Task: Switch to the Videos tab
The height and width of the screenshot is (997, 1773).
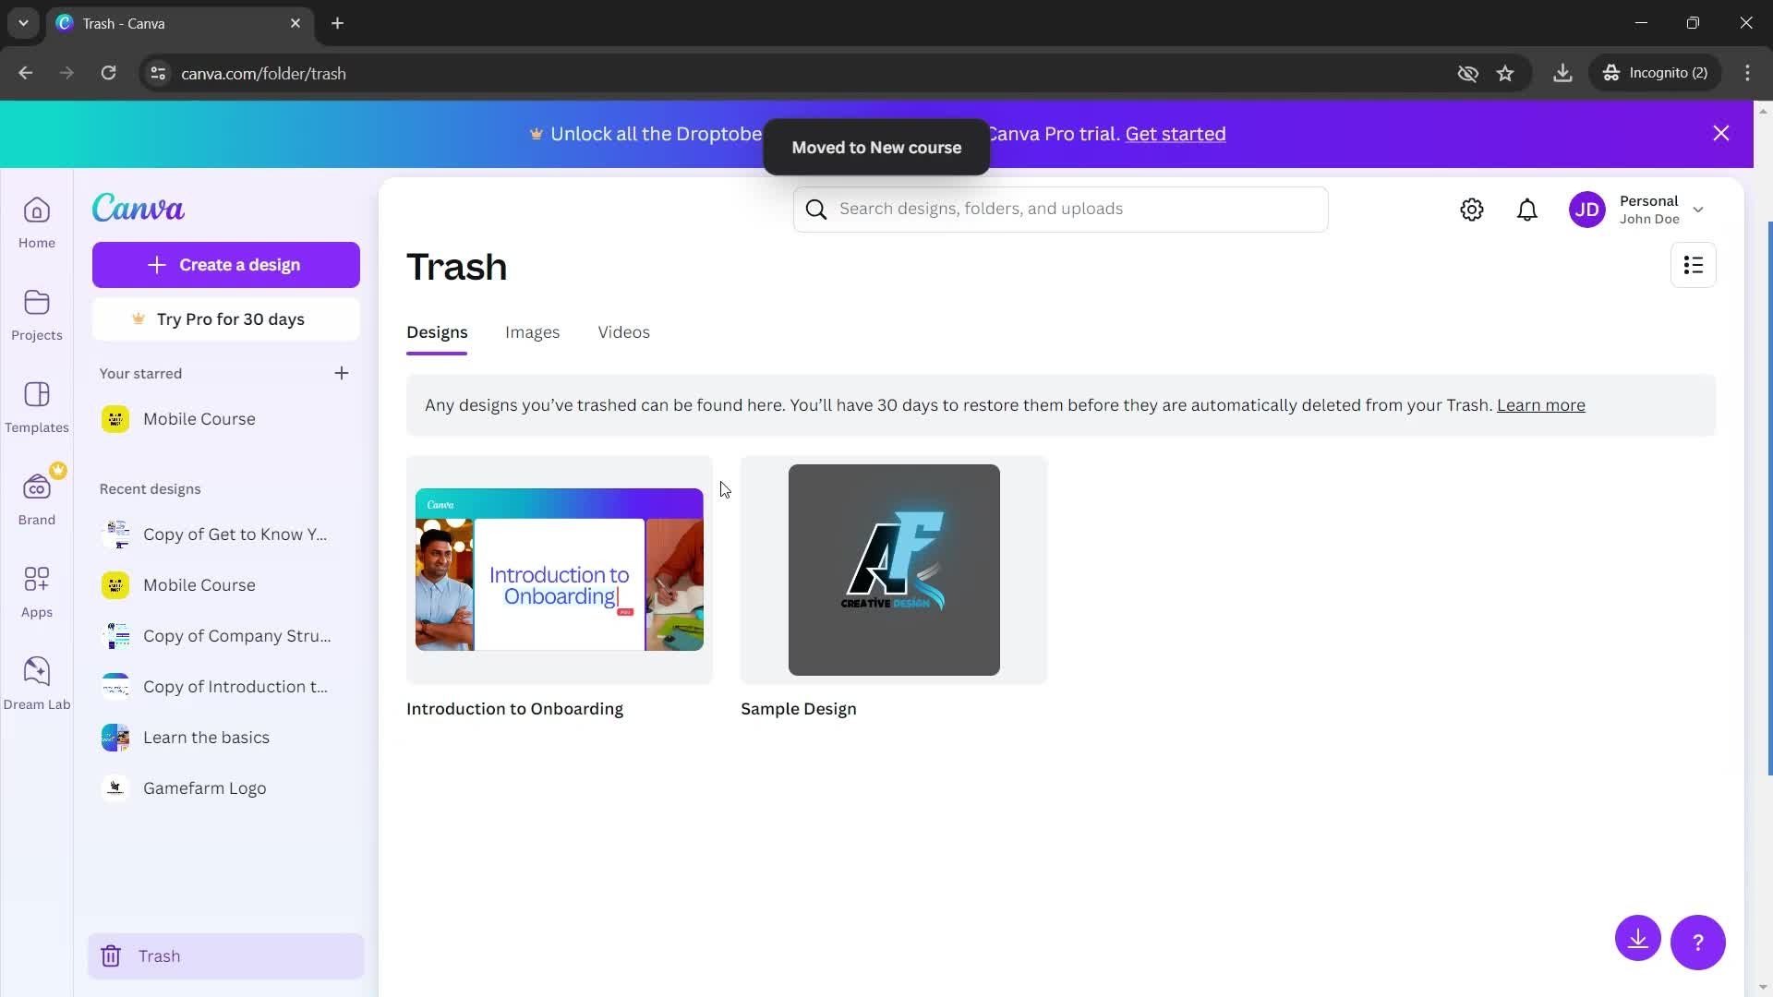Action: (x=623, y=331)
